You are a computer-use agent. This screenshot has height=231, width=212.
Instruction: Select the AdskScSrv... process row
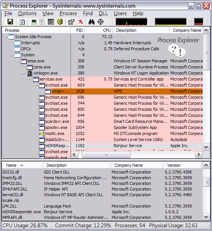click(102, 140)
